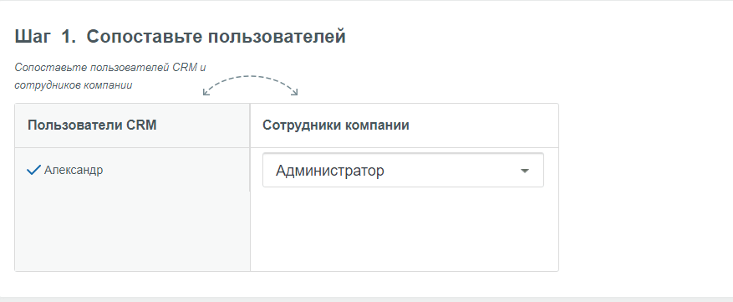Select the Александр CRM user row
The width and height of the screenshot is (733, 302).
point(132,170)
